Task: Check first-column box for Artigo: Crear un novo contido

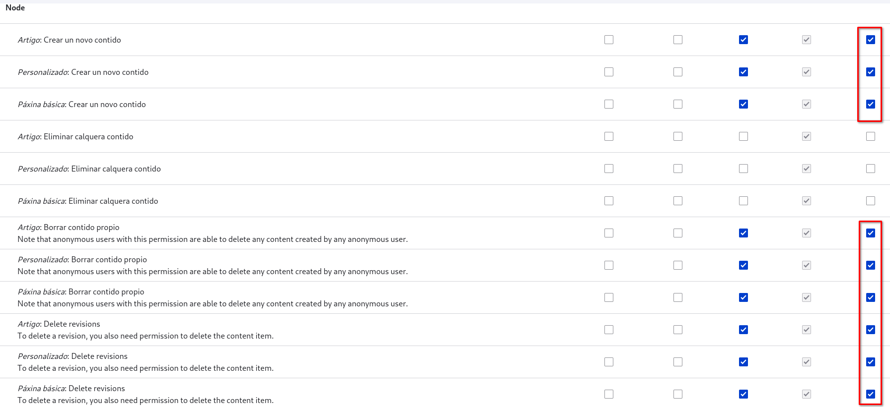Action: pyautogui.click(x=608, y=40)
